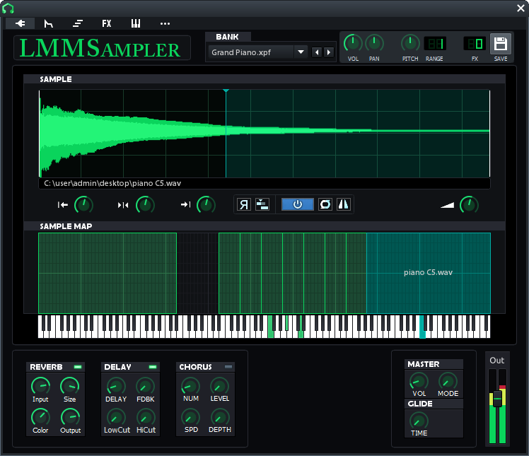Image resolution: width=529 pixels, height=456 pixels.
Task: Click the sample file path field
Action: (264, 184)
